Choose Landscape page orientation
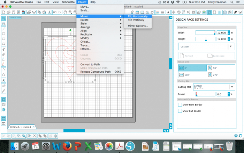 click(216, 56)
